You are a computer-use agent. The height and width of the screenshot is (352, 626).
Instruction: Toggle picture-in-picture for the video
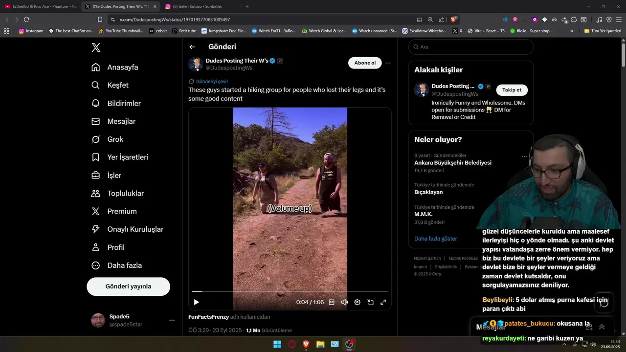click(x=370, y=302)
